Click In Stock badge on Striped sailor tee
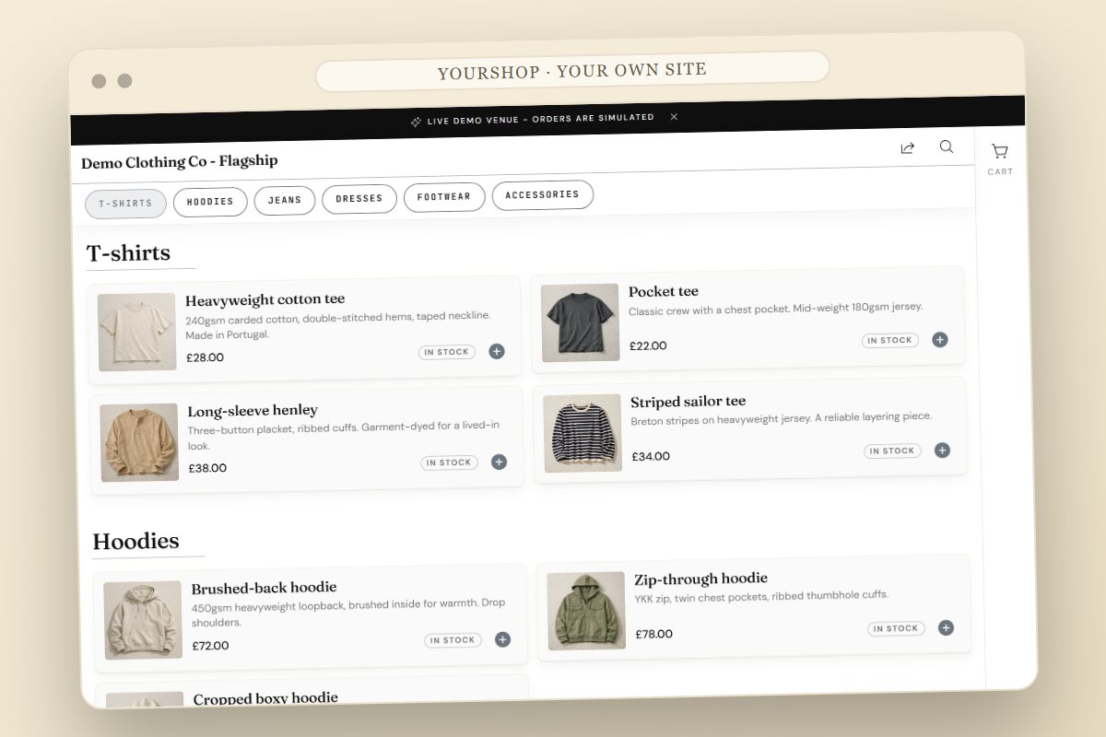 (892, 450)
